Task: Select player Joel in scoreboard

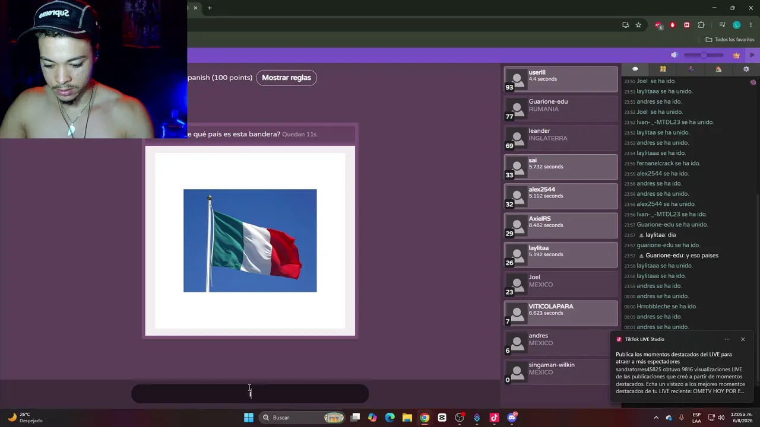Action: [x=560, y=284]
